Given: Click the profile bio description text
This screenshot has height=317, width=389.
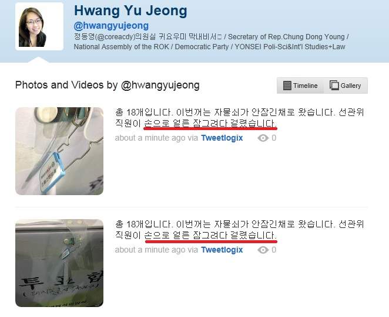Looking at the screenshot, I should tap(212, 42).
